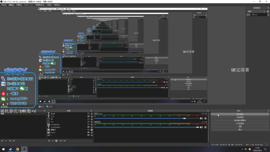The height and width of the screenshot is (152, 270).
Task: Open 设置 settings from controls
Action: (240, 126)
